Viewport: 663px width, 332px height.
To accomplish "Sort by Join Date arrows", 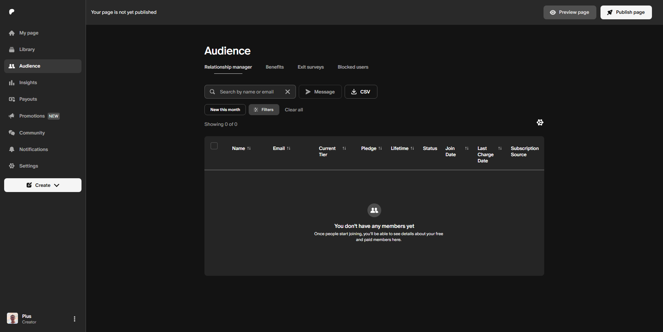I will [x=467, y=148].
